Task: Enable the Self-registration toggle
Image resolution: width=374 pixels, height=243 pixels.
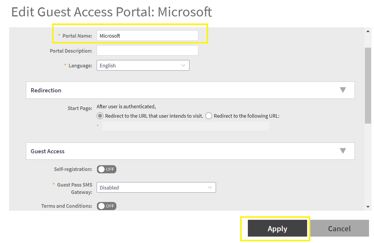Action: coord(107,169)
